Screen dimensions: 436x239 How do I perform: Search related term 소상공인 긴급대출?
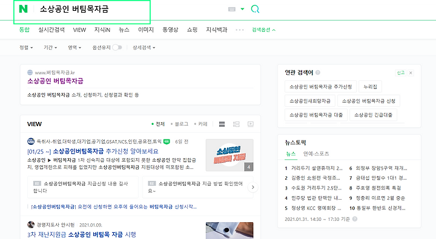(373, 115)
